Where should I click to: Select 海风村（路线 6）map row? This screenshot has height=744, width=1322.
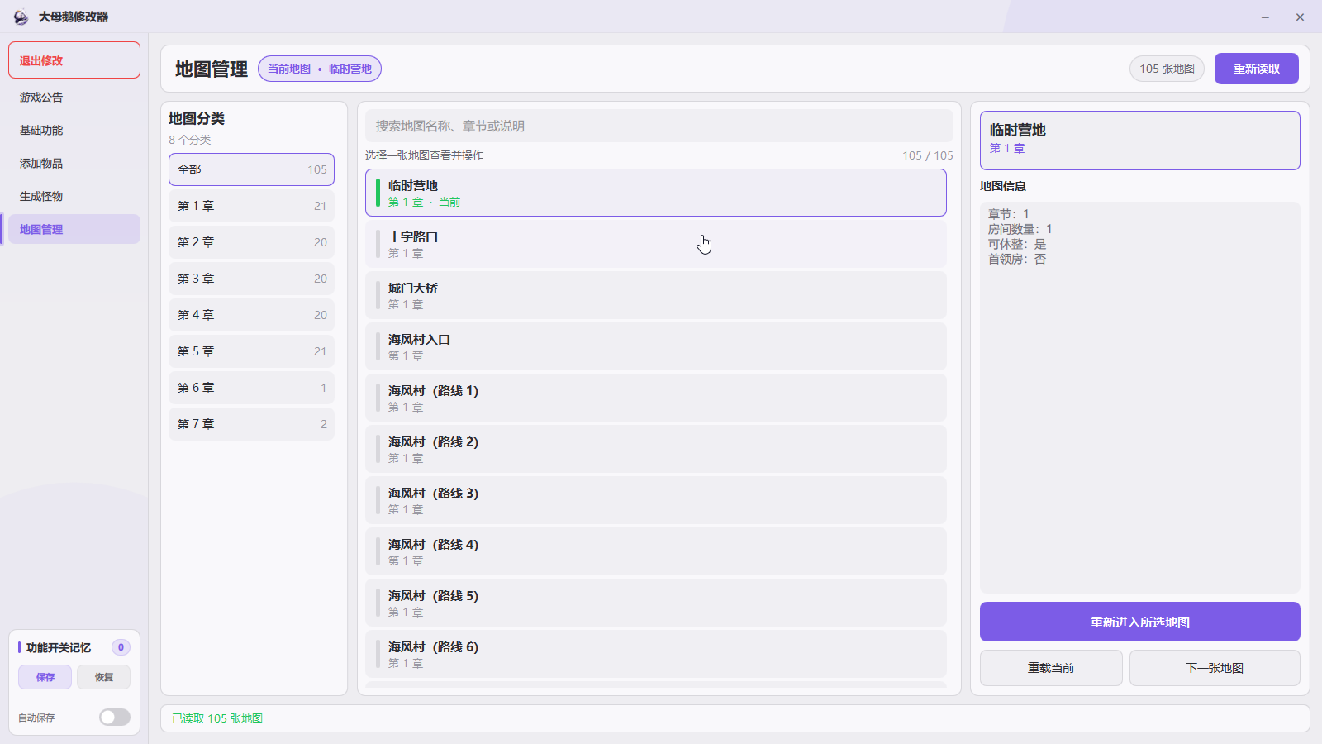click(656, 654)
